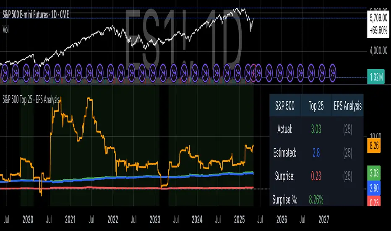This screenshot has height=231, width=391.
Task: Click the 2020 time axis label
Action: [28, 220]
